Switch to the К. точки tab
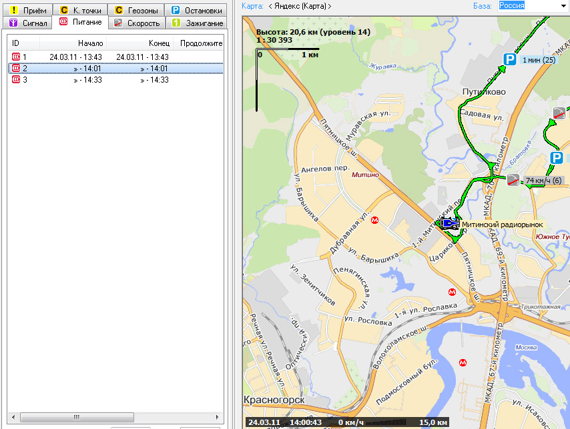 [x=82, y=11]
